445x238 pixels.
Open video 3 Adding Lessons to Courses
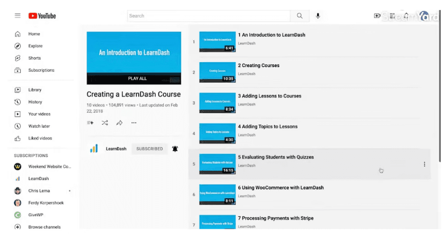[x=270, y=96]
